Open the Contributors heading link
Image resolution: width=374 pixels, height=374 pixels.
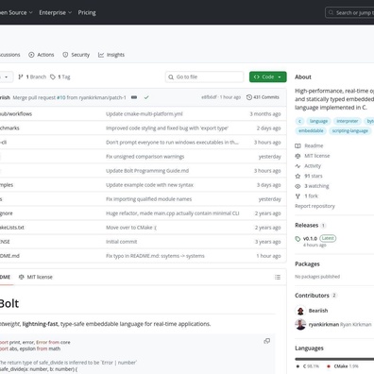click(312, 296)
